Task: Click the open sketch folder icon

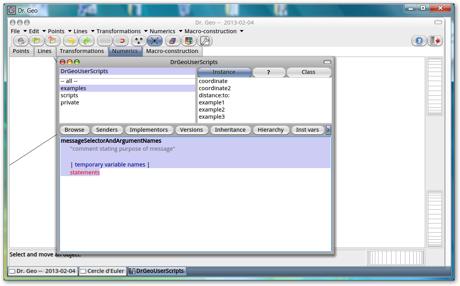Action: (x=37, y=41)
